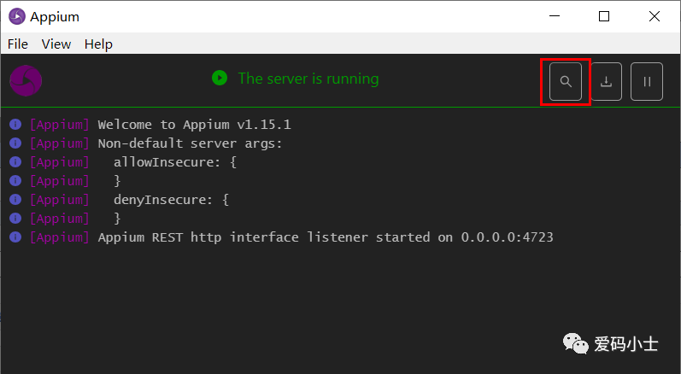
Task: Download the raw server logs
Action: pos(607,82)
